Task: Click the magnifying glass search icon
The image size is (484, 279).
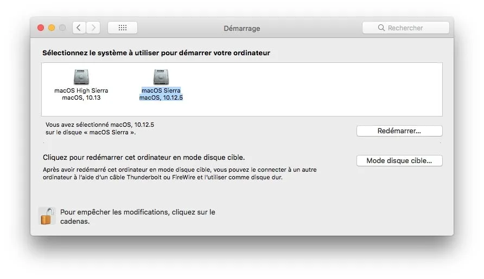Action: pyautogui.click(x=381, y=28)
